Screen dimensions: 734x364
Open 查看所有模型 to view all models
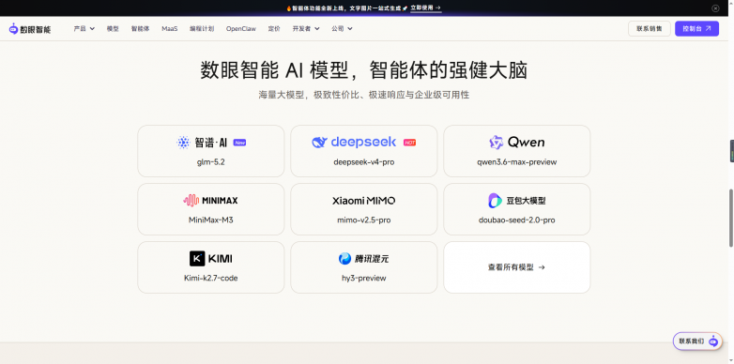517,267
